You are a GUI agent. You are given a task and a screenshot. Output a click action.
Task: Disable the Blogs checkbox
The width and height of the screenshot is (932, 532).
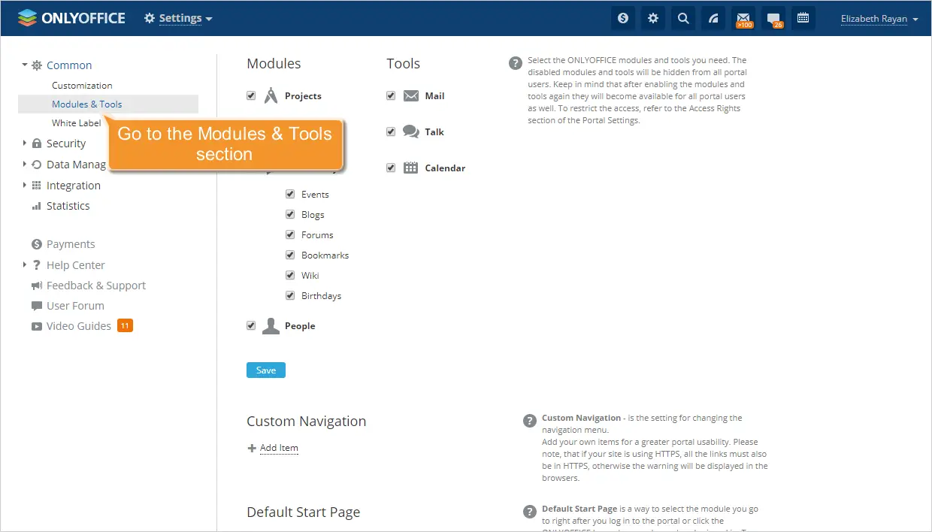coord(290,214)
